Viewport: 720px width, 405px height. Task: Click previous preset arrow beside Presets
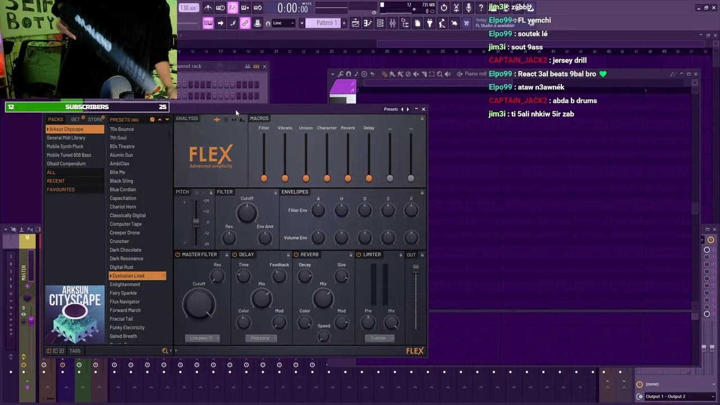402,109
